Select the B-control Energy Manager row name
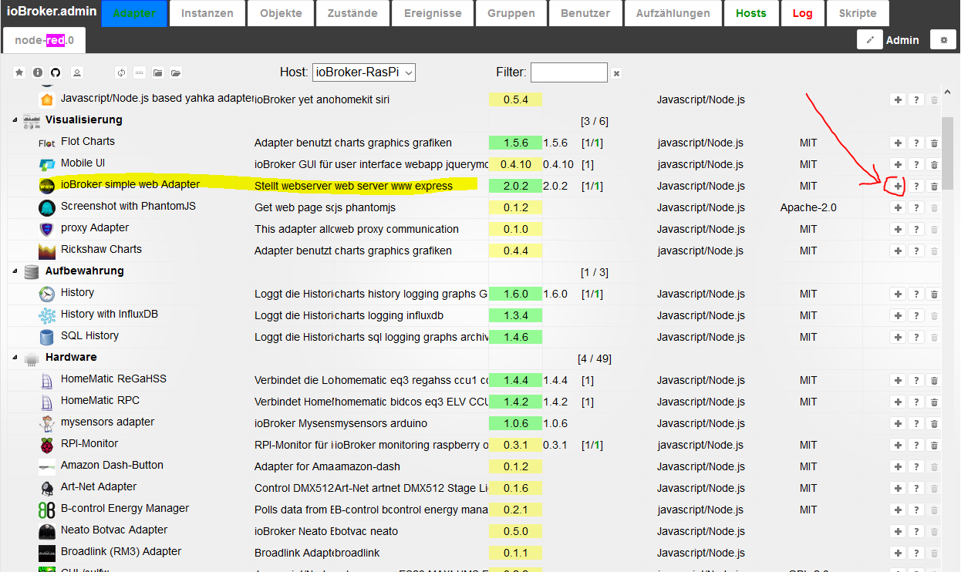Screen dimensions: 961x572 125,508
